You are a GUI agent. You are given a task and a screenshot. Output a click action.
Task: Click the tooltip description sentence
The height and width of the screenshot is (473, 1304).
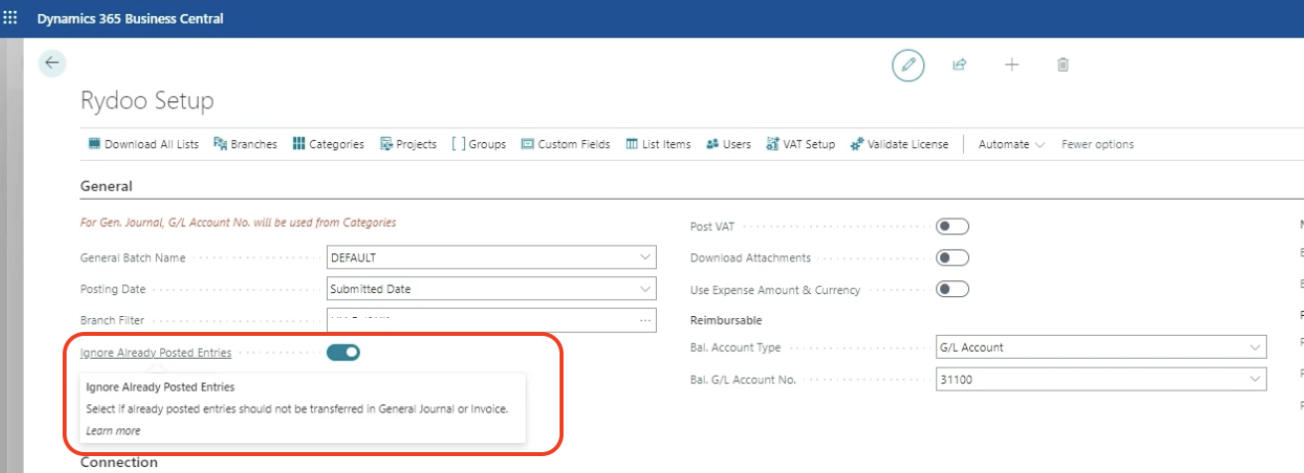[x=297, y=408]
